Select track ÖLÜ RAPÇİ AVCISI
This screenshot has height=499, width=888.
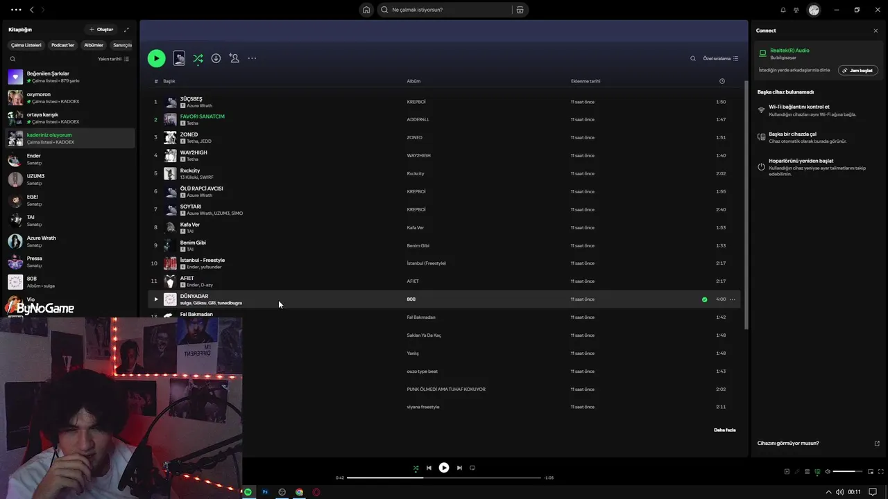click(x=201, y=189)
